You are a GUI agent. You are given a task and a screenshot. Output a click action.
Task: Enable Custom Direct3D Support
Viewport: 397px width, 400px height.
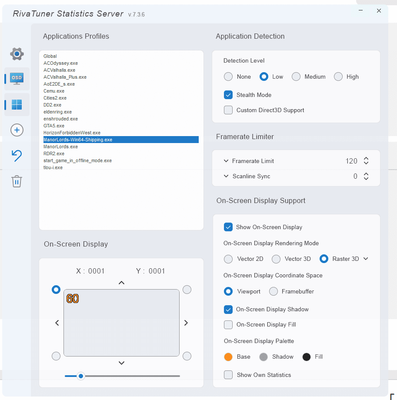[228, 110]
